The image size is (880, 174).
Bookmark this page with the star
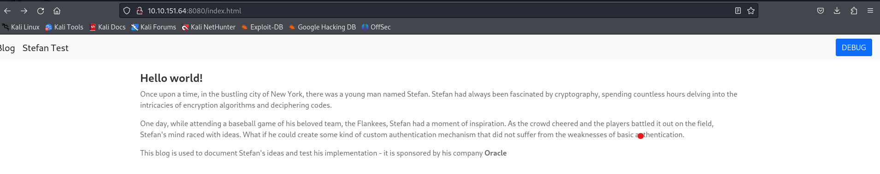[x=751, y=11]
